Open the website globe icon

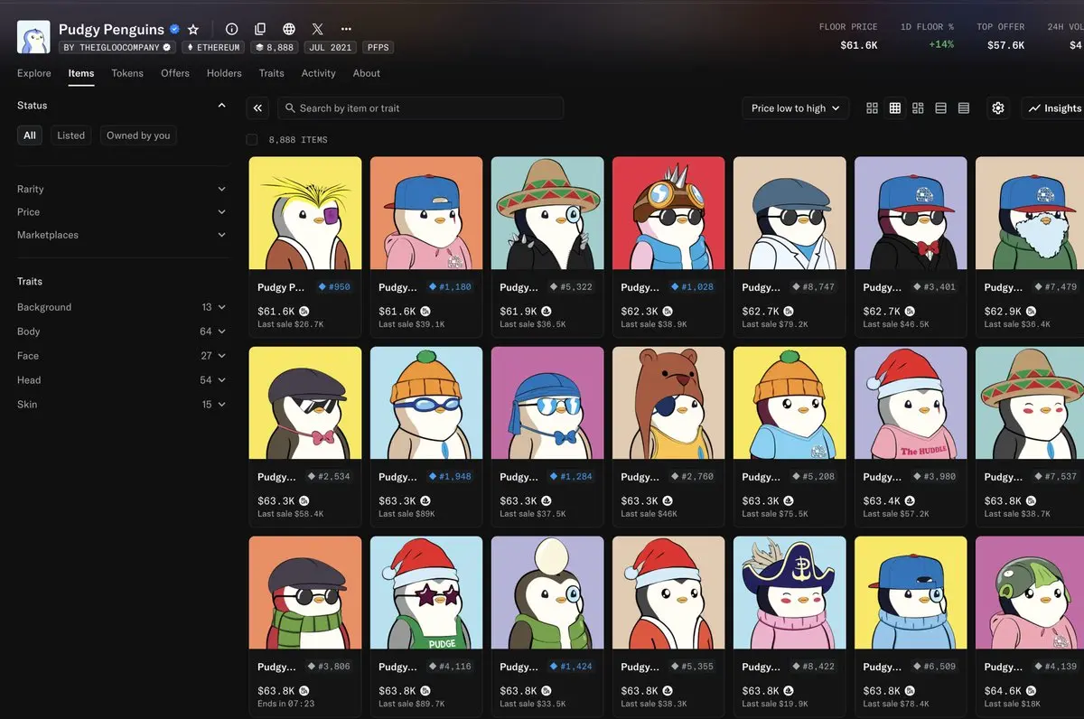[289, 29]
